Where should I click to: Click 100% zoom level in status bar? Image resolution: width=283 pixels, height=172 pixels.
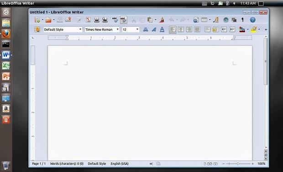click(x=261, y=164)
